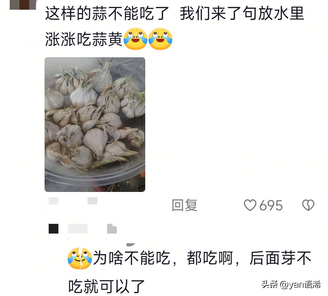328x296 pixels.
Task: Tap the first crying emoji after 蒜黄
Action: 135,39
